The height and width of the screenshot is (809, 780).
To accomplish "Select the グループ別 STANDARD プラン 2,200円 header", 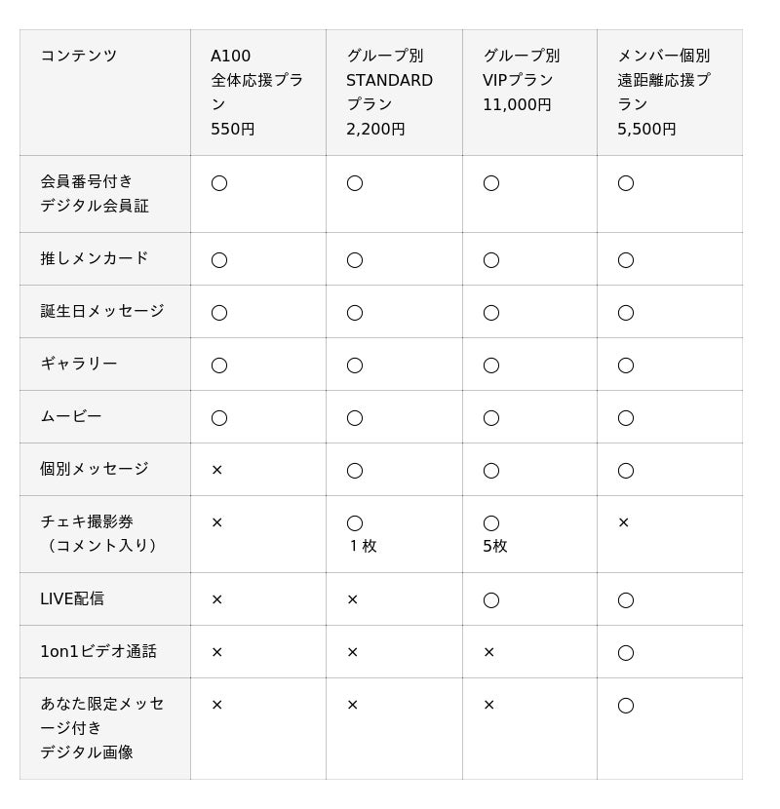I will pyautogui.click(x=389, y=93).
